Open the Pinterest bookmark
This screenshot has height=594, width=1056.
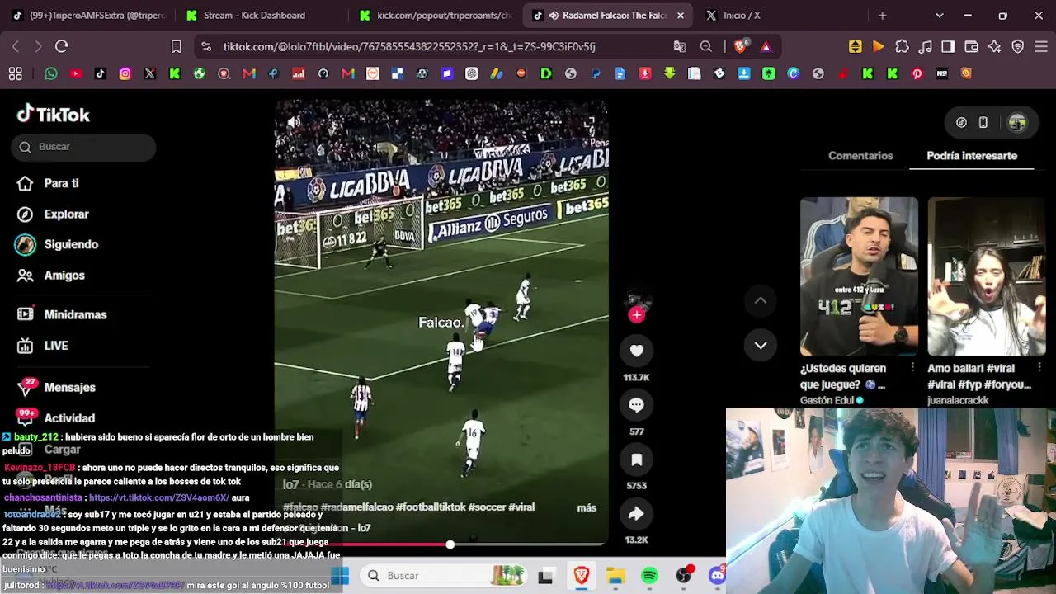[917, 73]
